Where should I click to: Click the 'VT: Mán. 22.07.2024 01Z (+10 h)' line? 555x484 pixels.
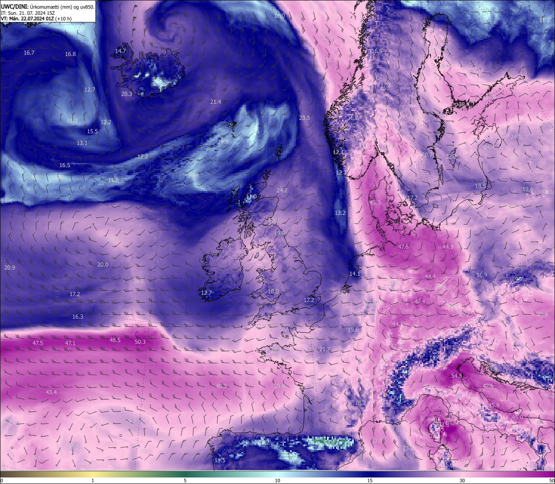point(36,19)
